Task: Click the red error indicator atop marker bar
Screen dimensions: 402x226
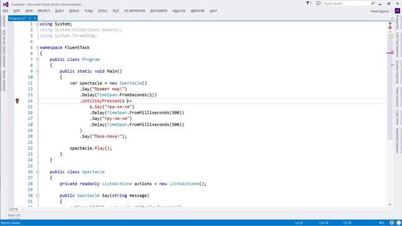Action: coord(390,28)
